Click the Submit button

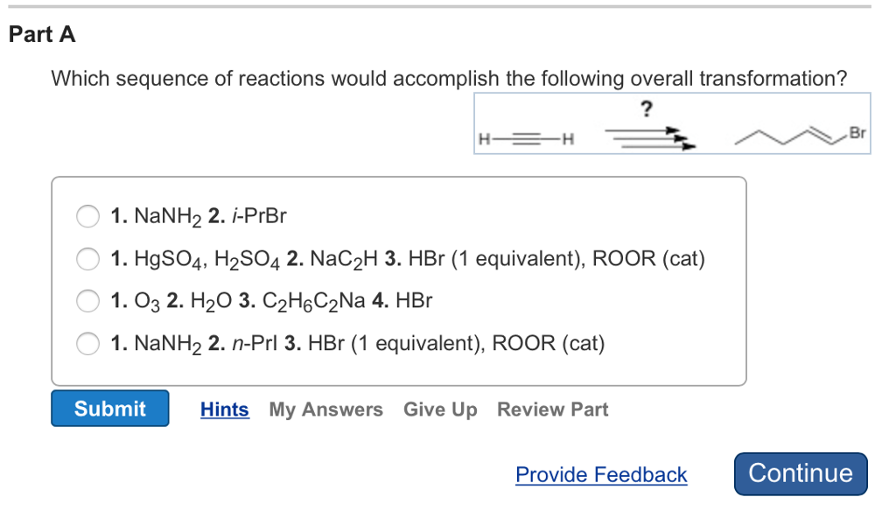(109, 408)
